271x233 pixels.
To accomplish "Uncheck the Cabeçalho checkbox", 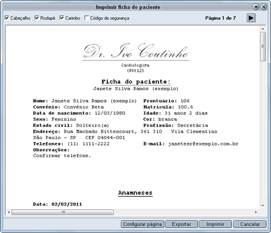I will click(7, 18).
